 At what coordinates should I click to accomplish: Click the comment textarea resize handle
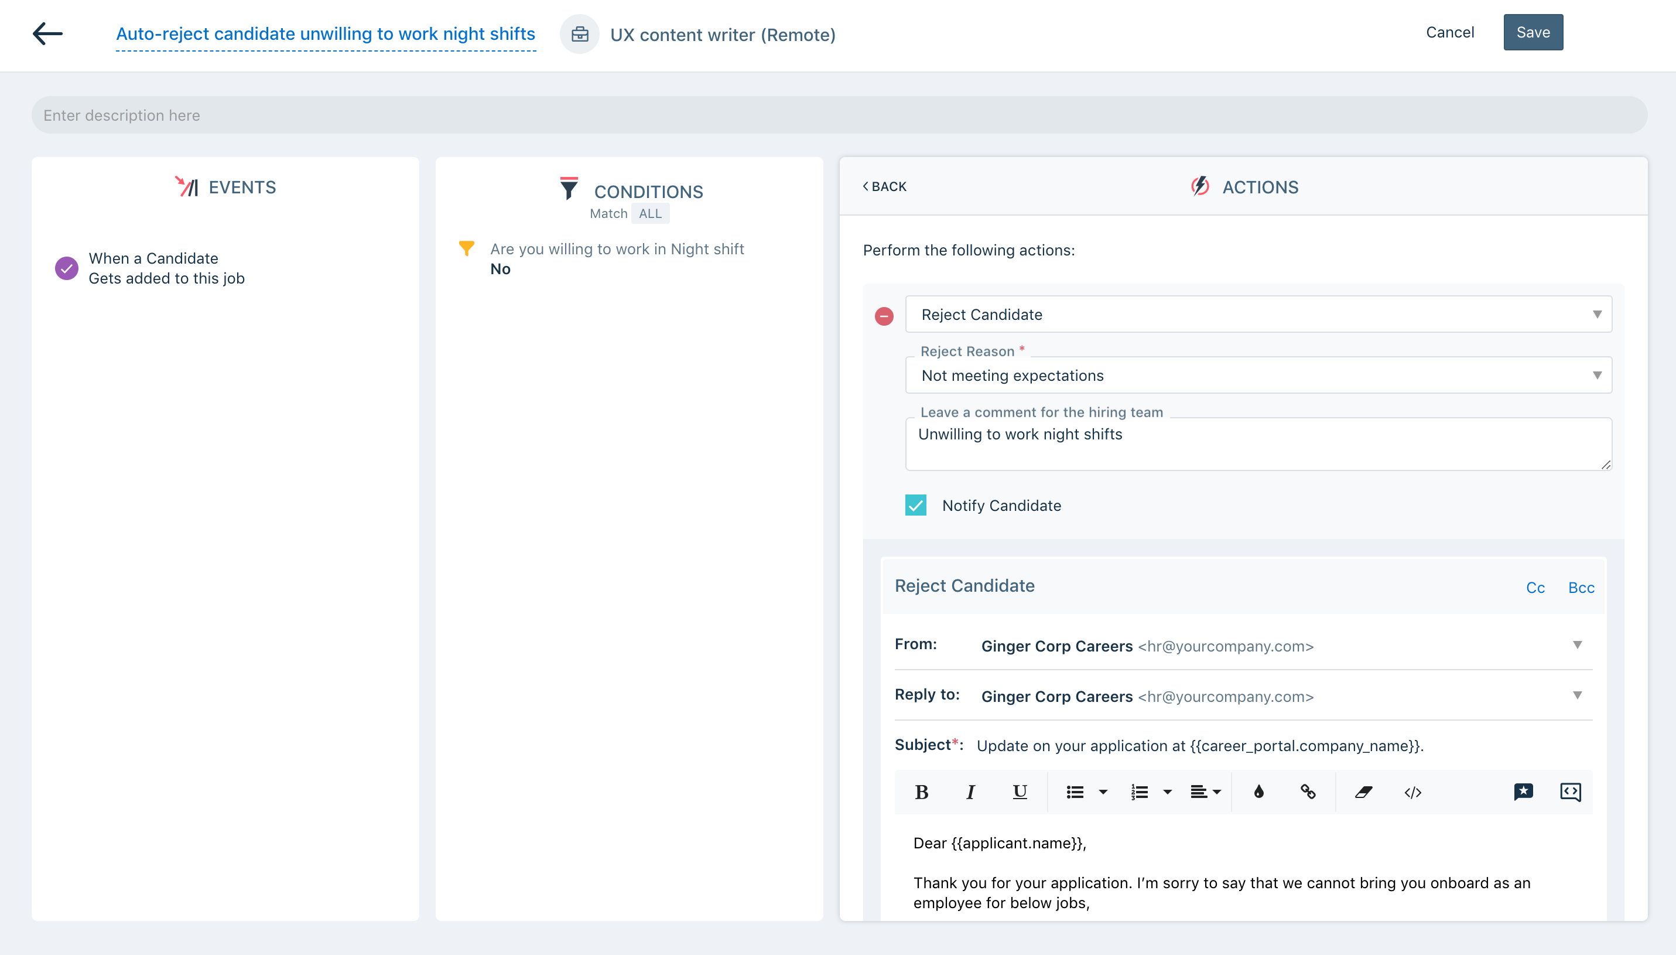1605,465
